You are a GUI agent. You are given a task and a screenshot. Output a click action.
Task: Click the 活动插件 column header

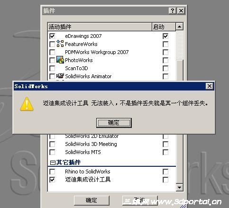pyautogui.click(x=100, y=27)
